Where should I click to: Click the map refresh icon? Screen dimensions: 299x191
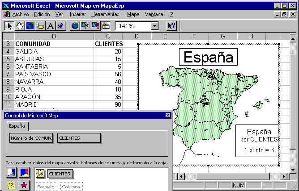[x=95, y=26]
